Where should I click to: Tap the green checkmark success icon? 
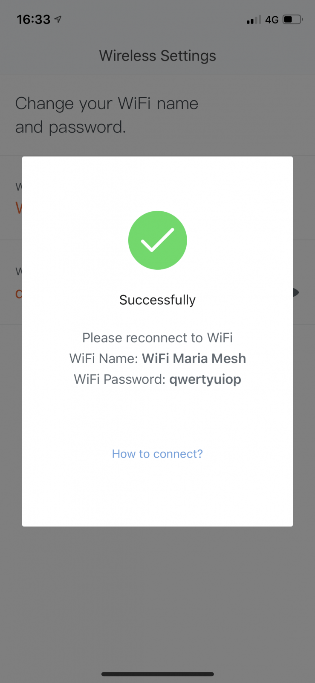coord(157,240)
